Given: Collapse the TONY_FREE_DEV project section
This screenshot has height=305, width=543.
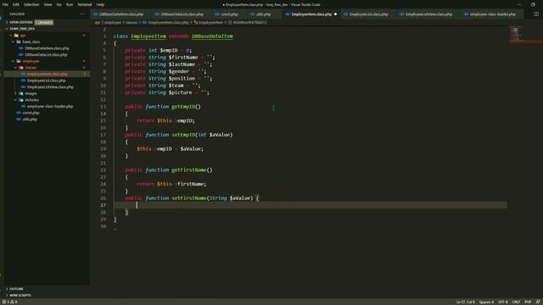Looking at the screenshot, I should (22, 29).
